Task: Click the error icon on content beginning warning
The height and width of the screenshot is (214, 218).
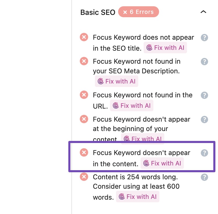Action: 84,119
